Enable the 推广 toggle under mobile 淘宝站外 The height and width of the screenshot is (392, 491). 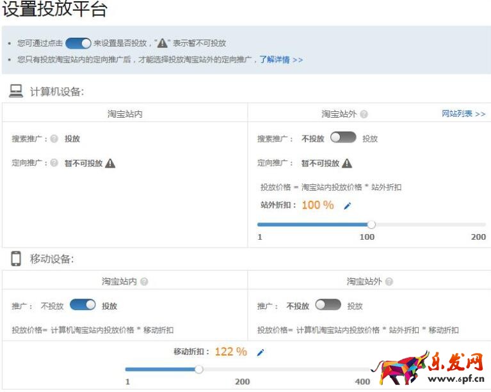pos(328,305)
